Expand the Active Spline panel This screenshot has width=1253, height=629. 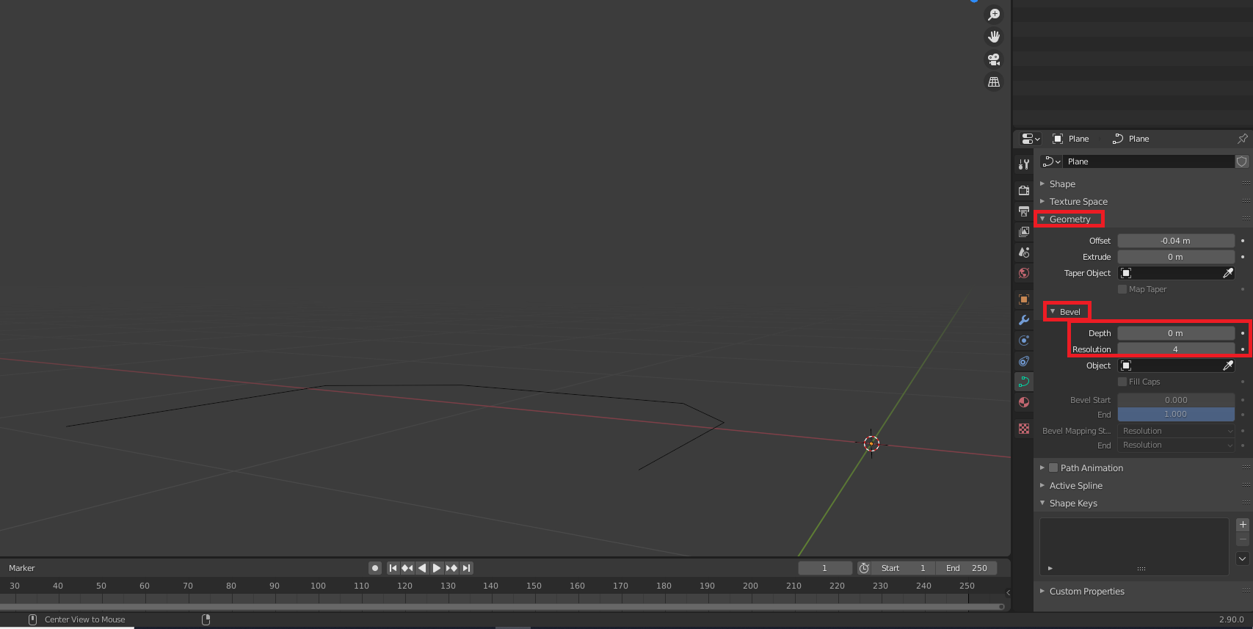pos(1042,485)
